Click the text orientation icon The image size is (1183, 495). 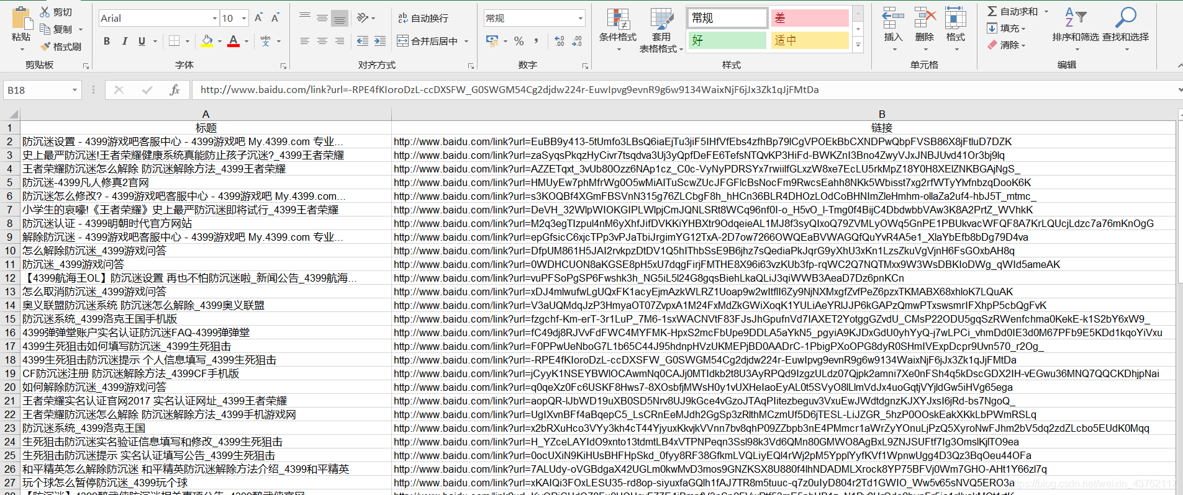click(x=363, y=18)
